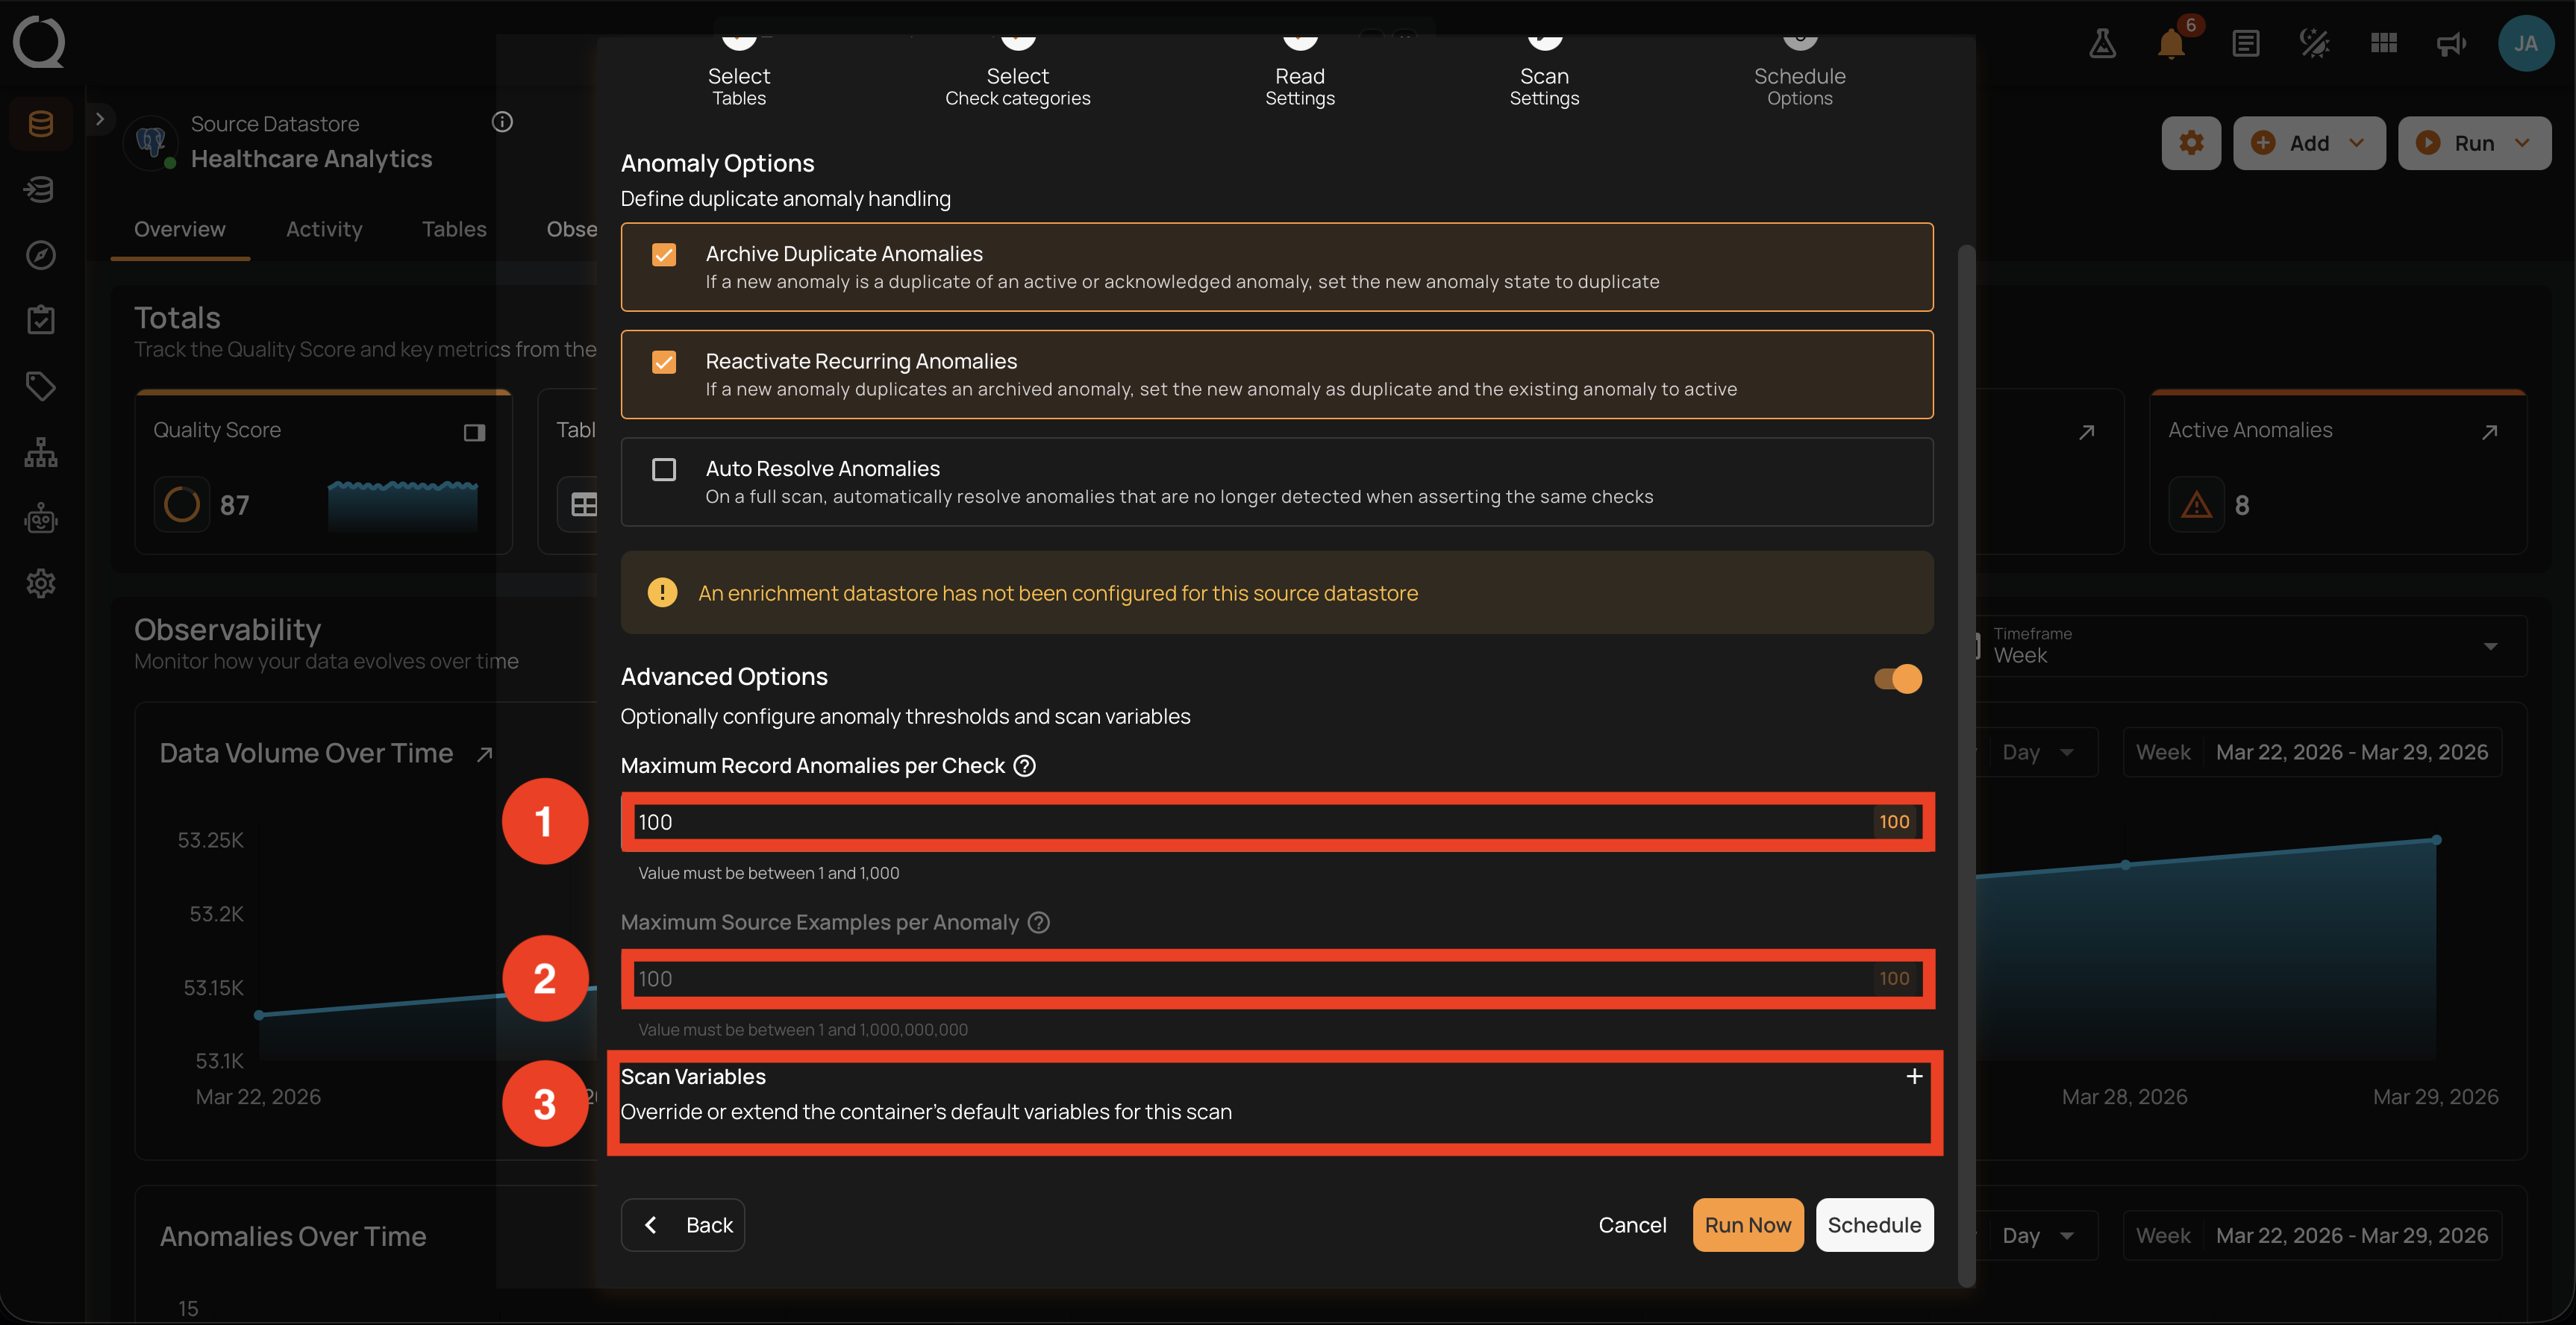Open the apps grid icon
The image size is (2576, 1325).
coord(2384,43)
